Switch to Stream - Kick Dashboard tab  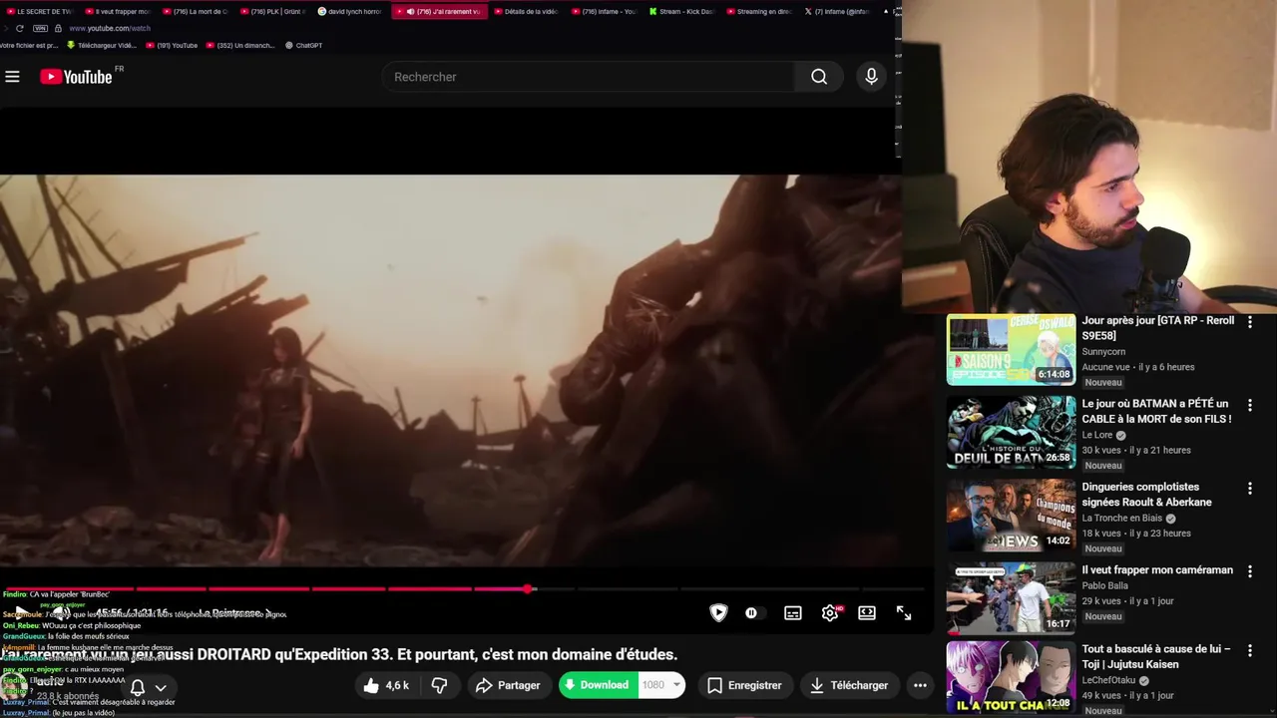(682, 11)
